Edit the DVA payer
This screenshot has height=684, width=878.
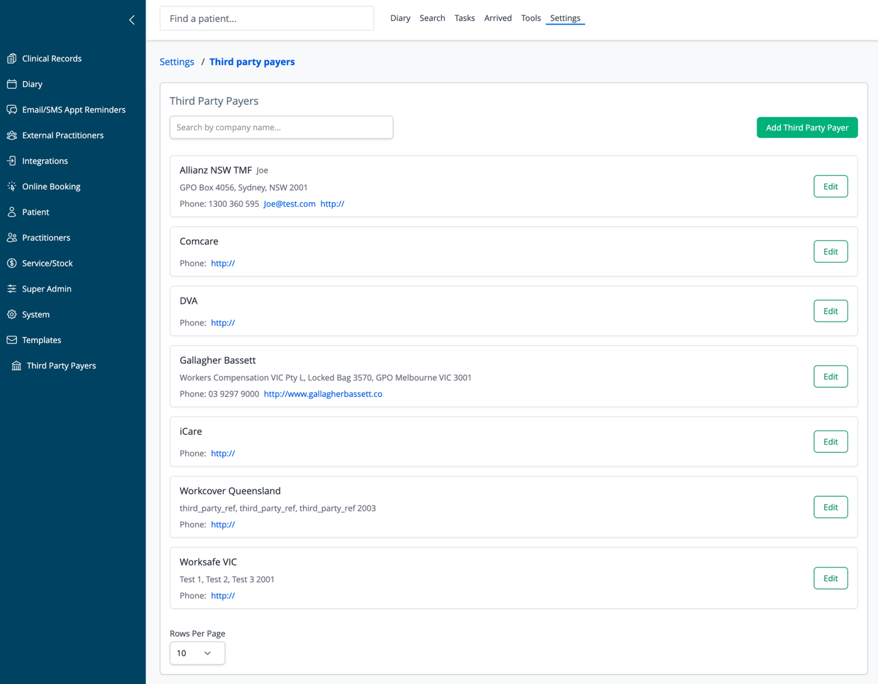830,311
